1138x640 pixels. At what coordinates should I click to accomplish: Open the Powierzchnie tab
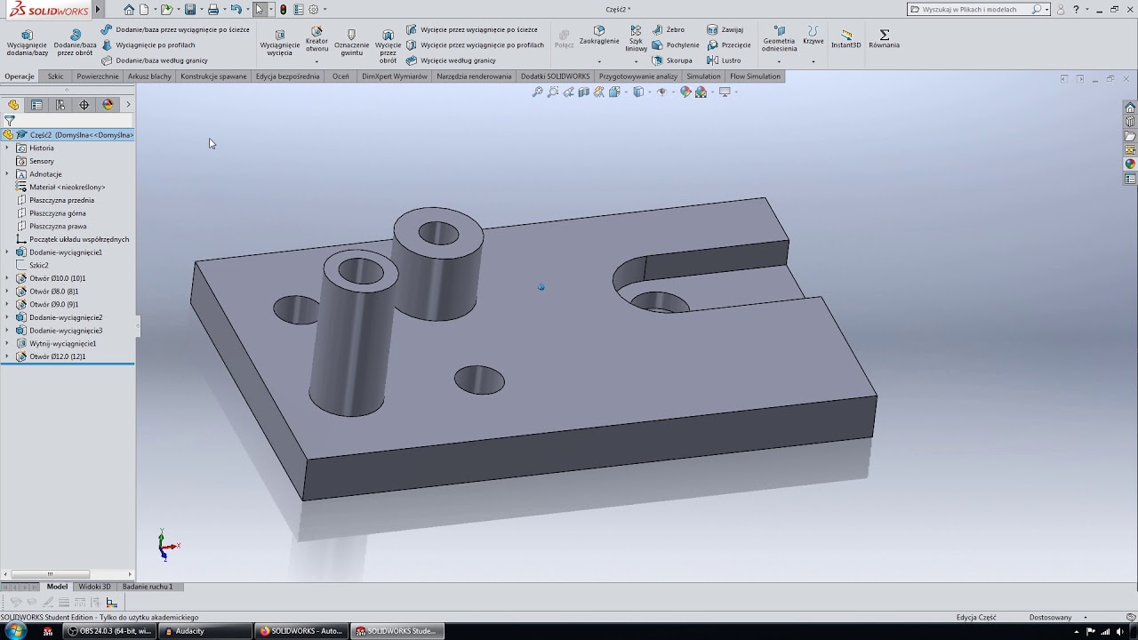click(x=97, y=76)
